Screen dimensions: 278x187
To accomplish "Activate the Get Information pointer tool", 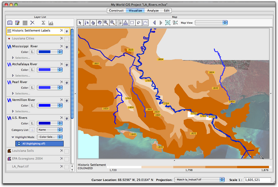I will click(87, 23).
